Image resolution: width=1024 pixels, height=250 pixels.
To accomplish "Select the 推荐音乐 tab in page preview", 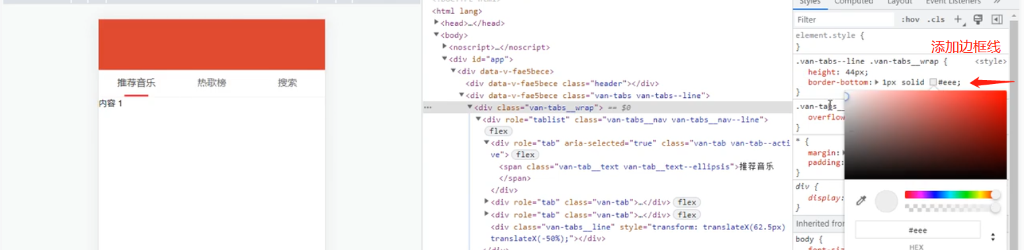I will pyautogui.click(x=136, y=83).
